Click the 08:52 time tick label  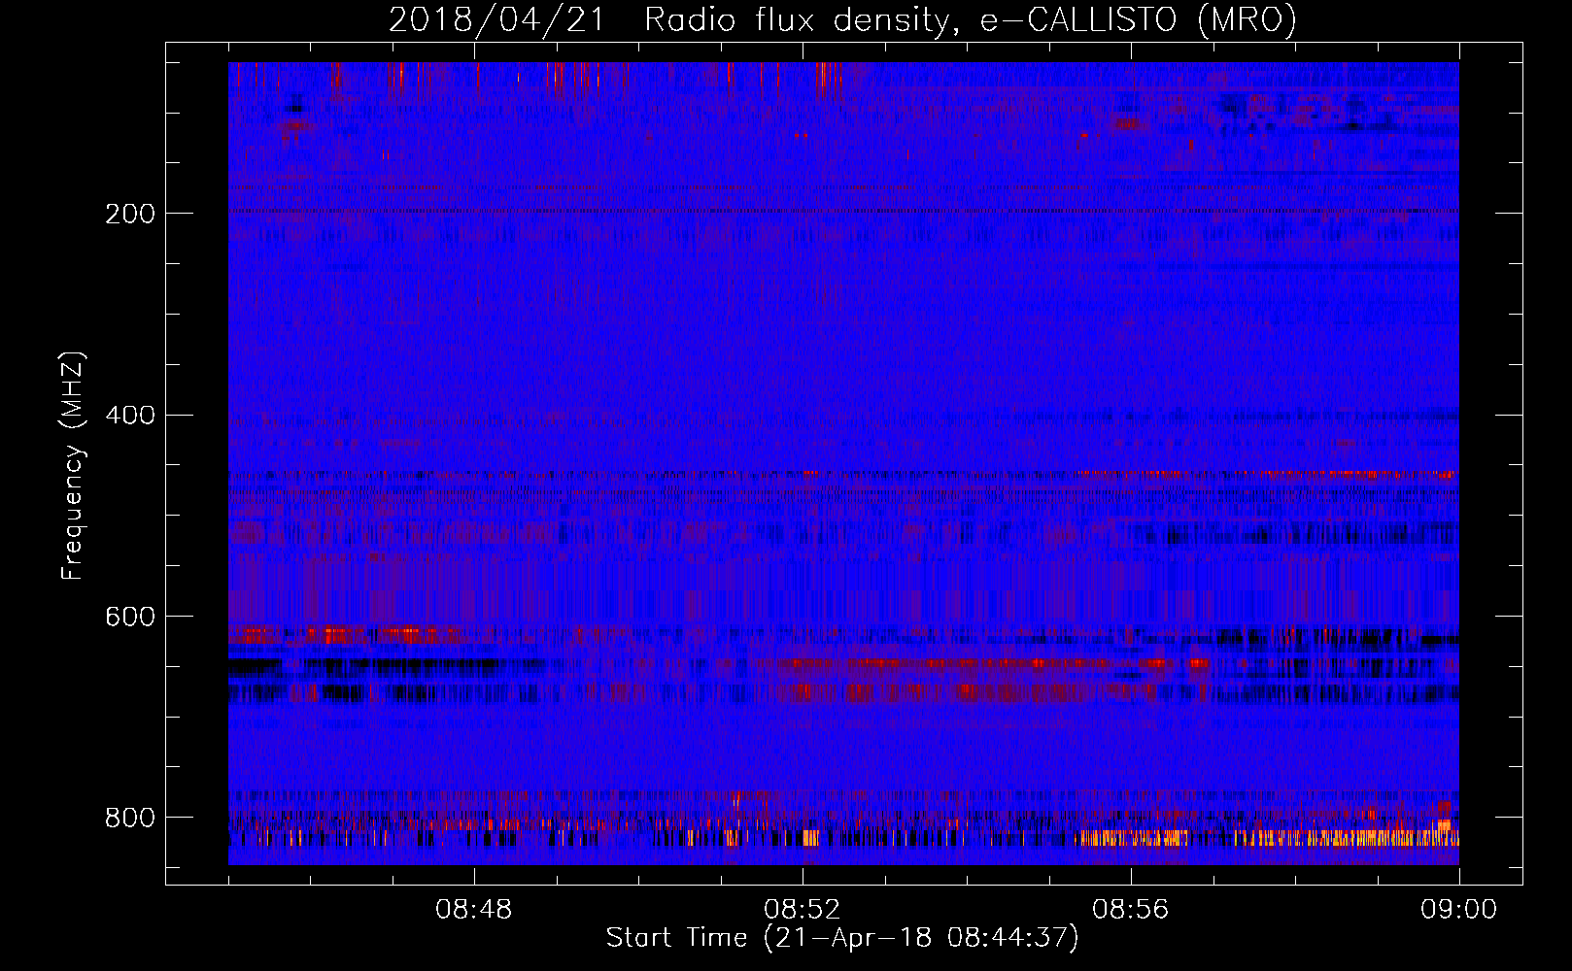tap(803, 910)
